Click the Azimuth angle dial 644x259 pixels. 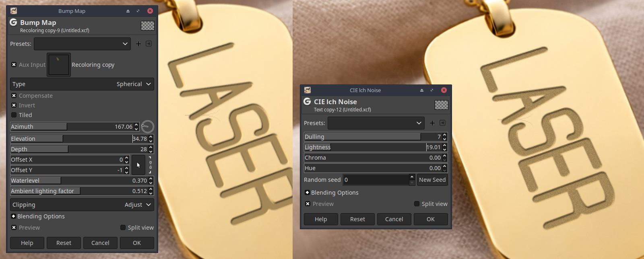pyautogui.click(x=148, y=127)
